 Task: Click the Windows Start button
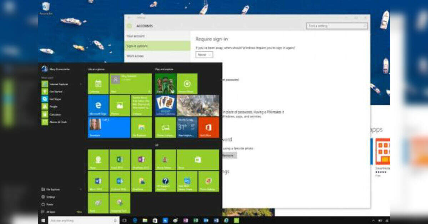click(x=43, y=220)
